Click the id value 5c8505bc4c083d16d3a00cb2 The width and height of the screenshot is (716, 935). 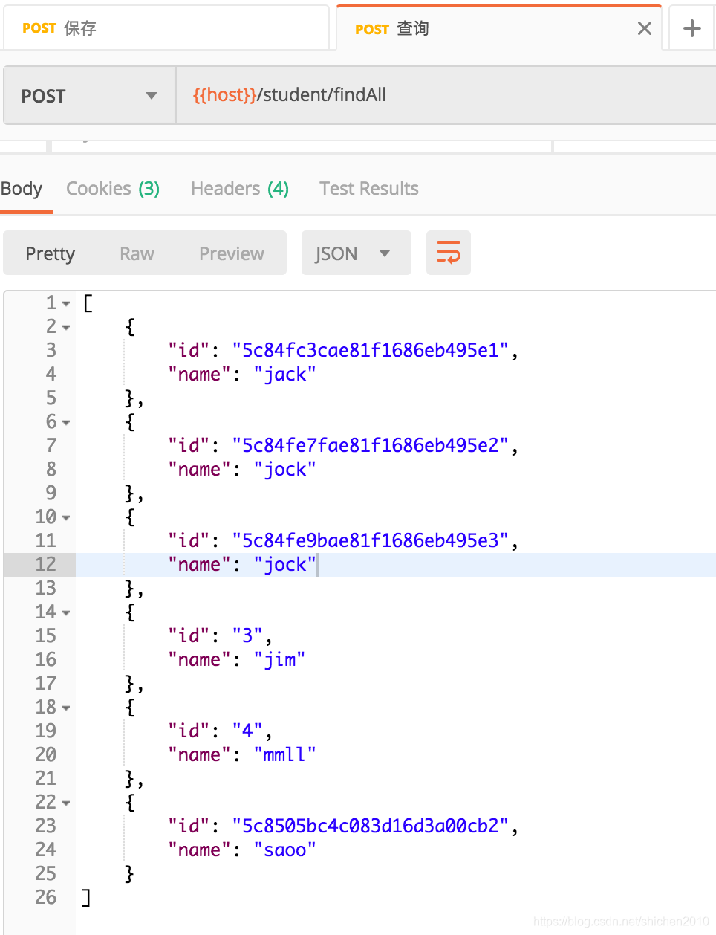coord(371,826)
